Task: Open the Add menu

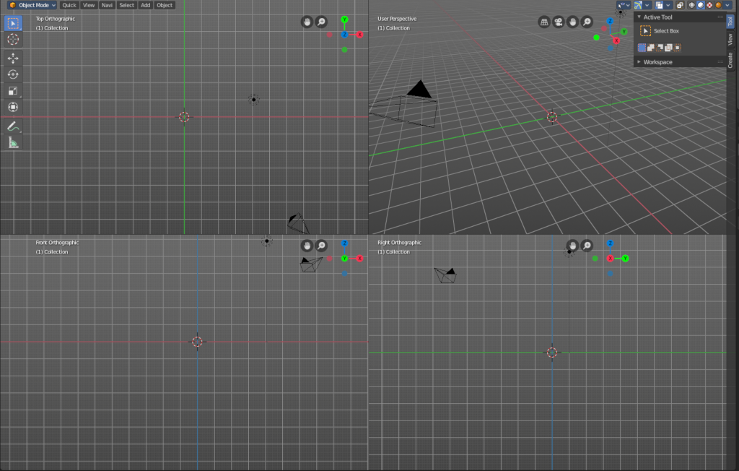Action: click(146, 5)
